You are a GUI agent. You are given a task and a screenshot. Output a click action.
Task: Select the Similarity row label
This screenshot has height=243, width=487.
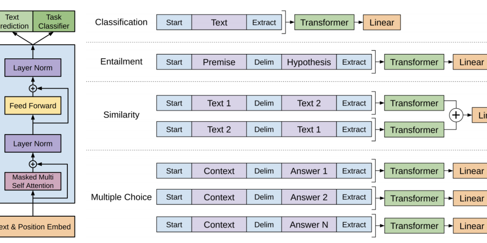[x=121, y=115]
